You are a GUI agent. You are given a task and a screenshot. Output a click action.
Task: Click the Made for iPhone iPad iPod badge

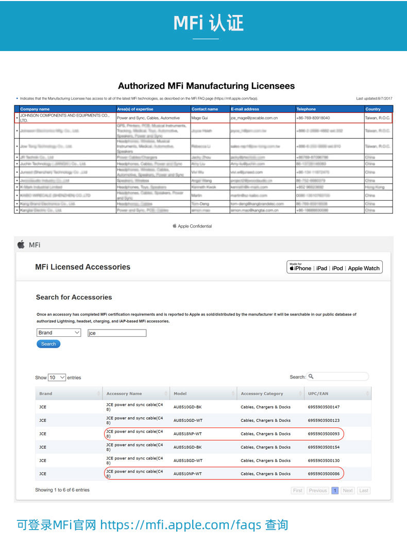[x=334, y=267]
